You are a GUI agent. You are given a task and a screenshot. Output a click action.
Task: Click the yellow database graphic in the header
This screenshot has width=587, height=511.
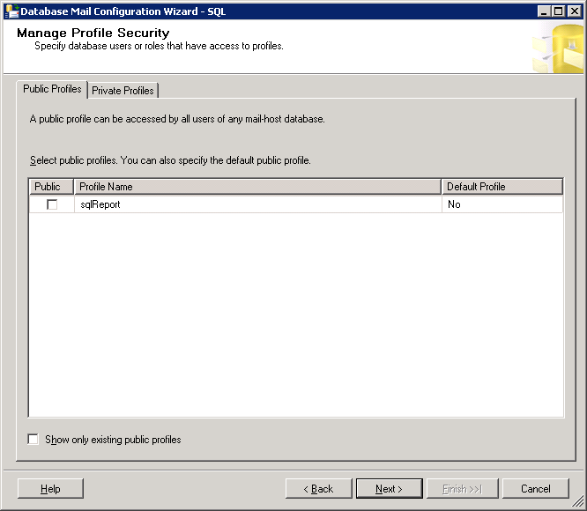tap(558, 49)
